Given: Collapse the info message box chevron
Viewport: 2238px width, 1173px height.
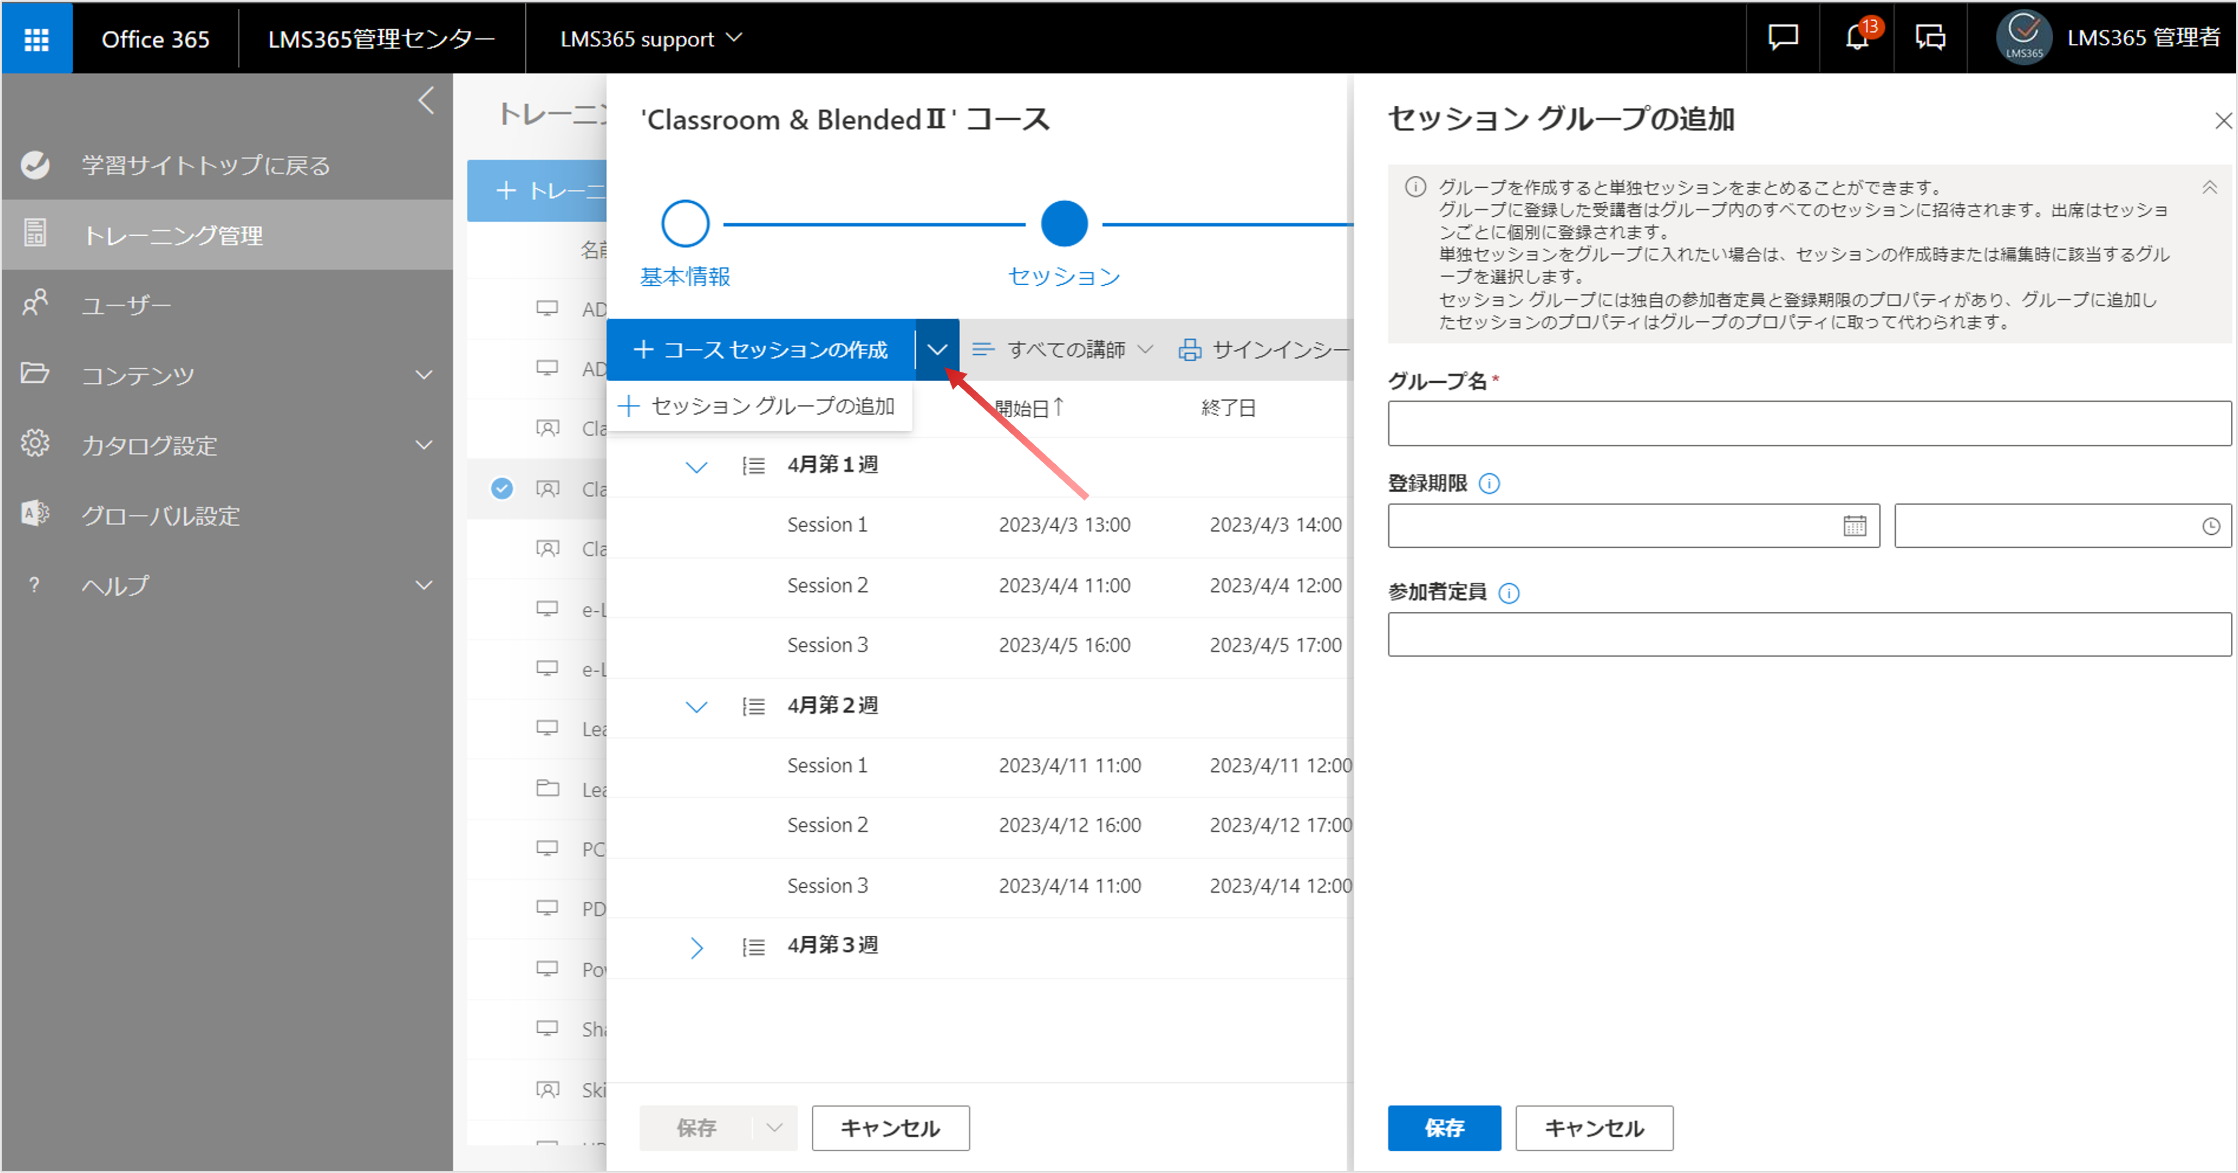Looking at the screenshot, I should point(2209,187).
